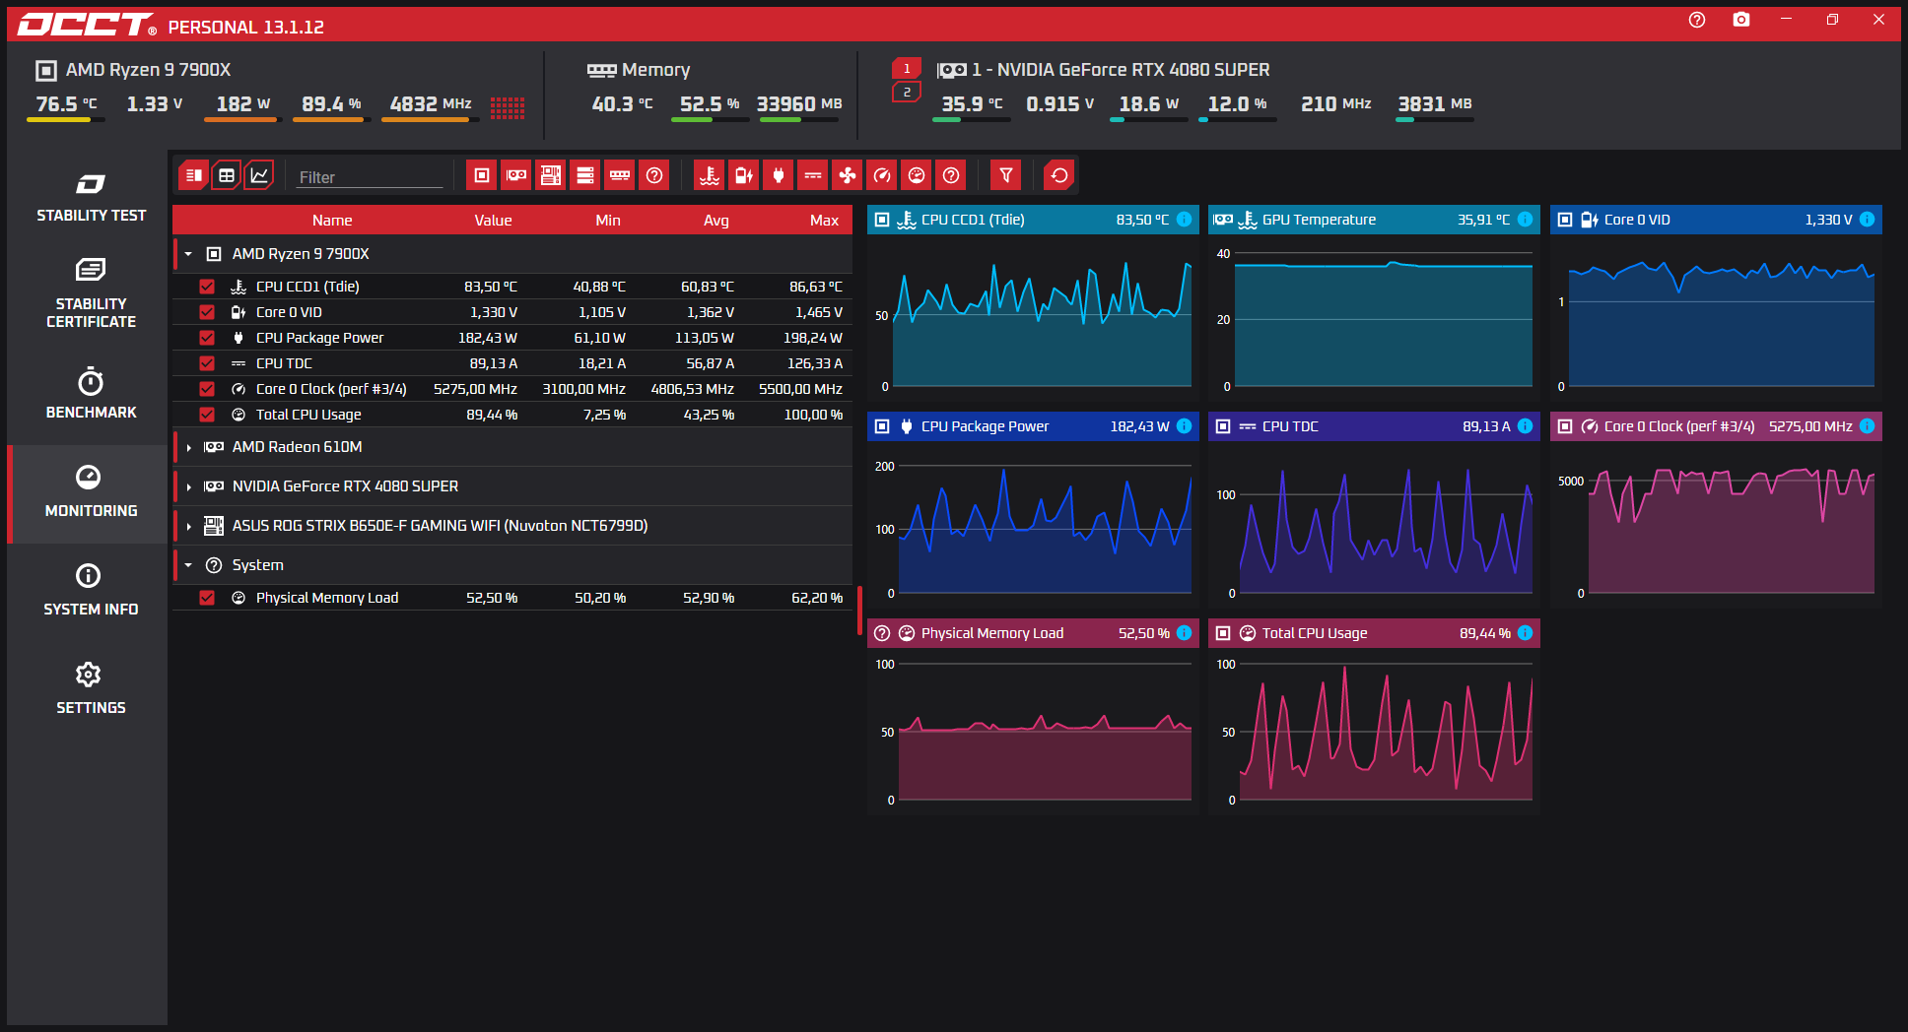This screenshot has width=1908, height=1032.
Task: Uncheck the CPU TDC row checkbox
Action: 207,363
